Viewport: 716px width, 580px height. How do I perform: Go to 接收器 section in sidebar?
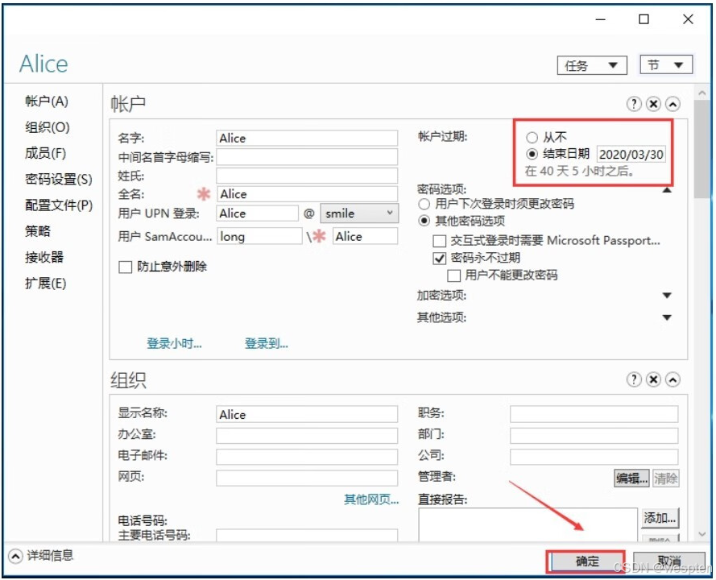(43, 257)
